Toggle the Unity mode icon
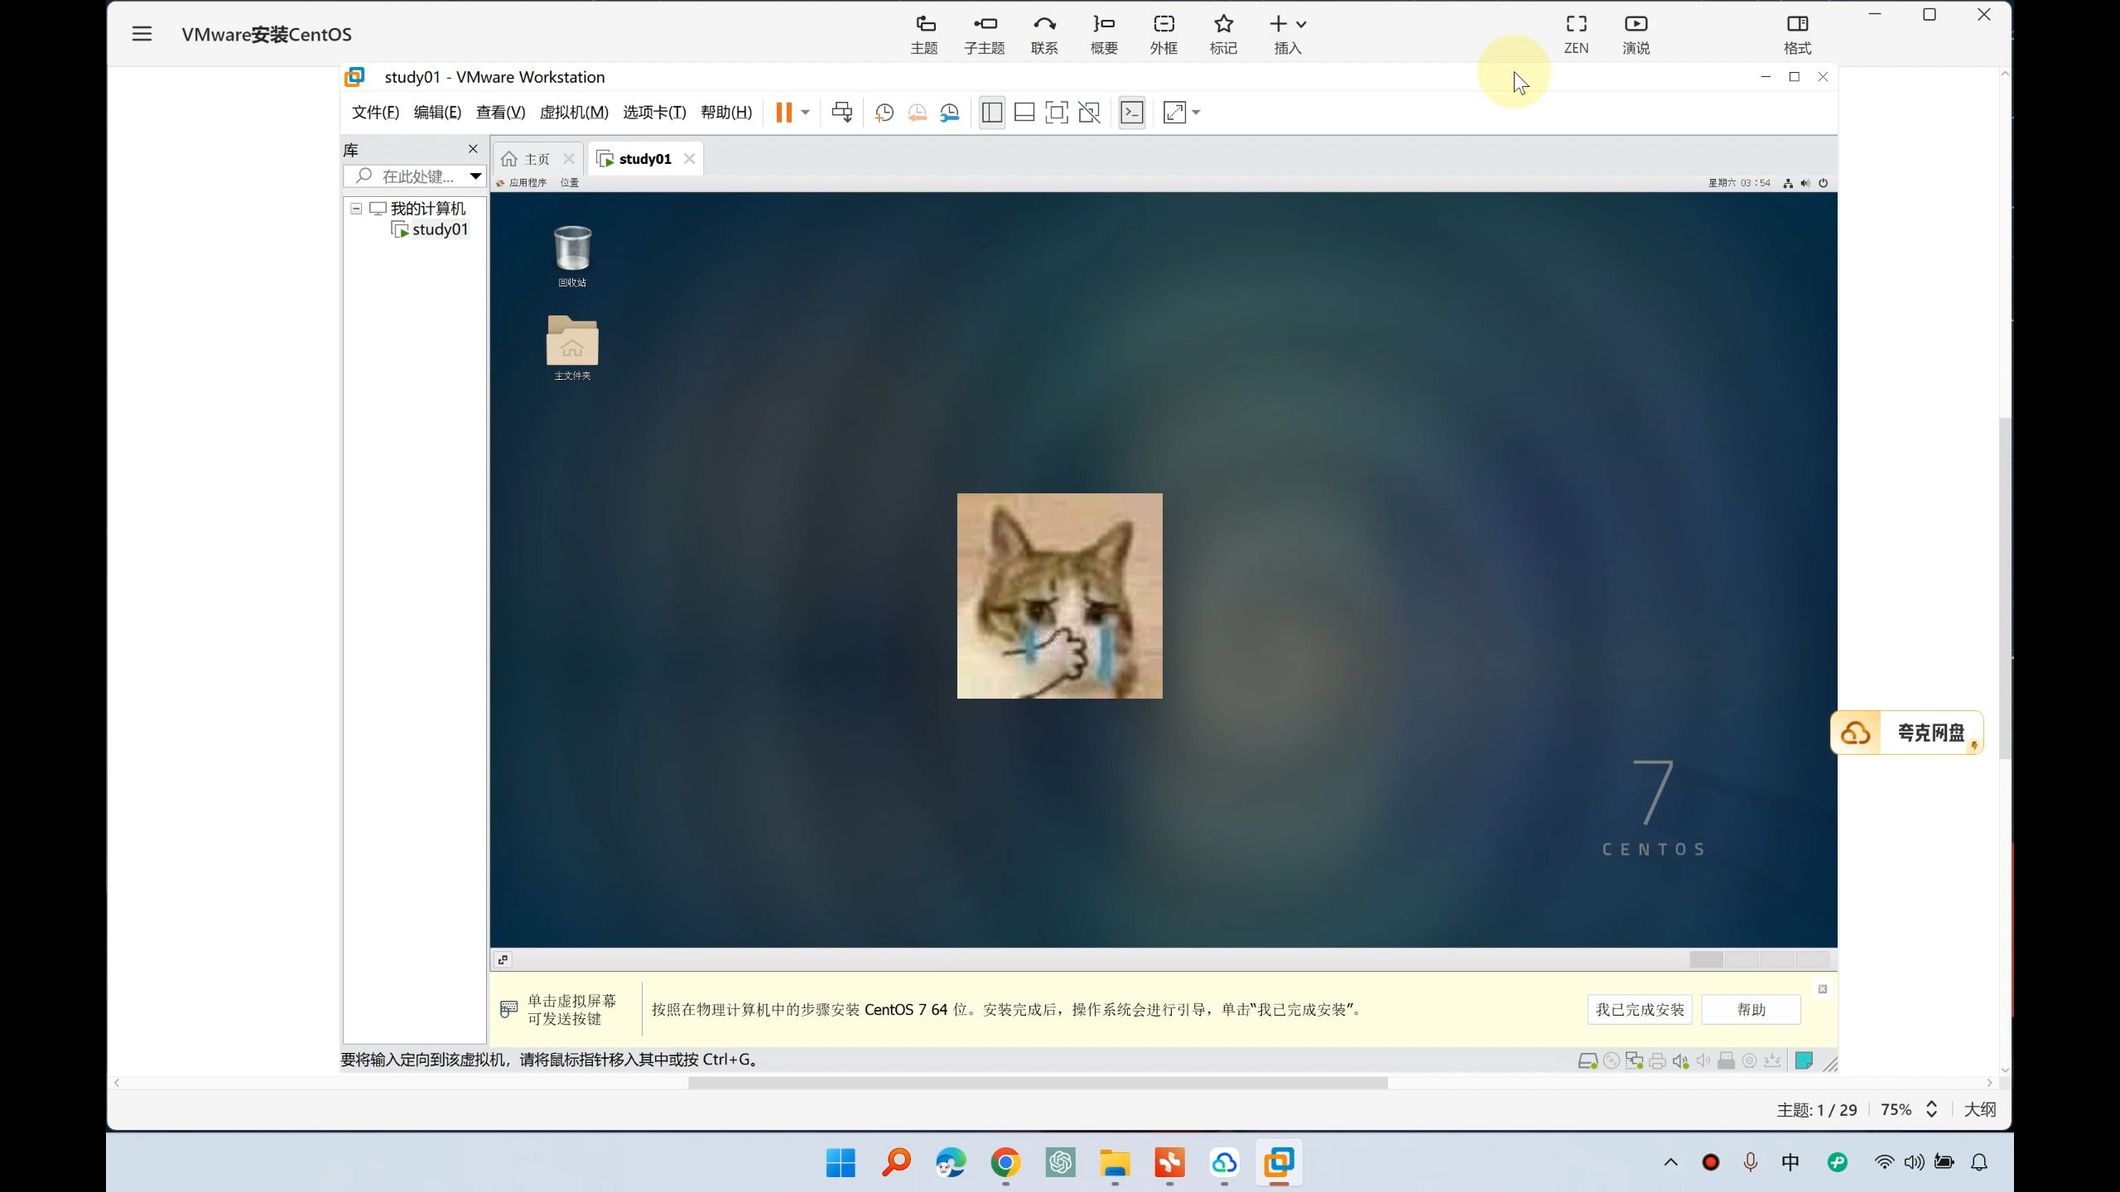Screen dimensions: 2120x1192 coord(1090,113)
